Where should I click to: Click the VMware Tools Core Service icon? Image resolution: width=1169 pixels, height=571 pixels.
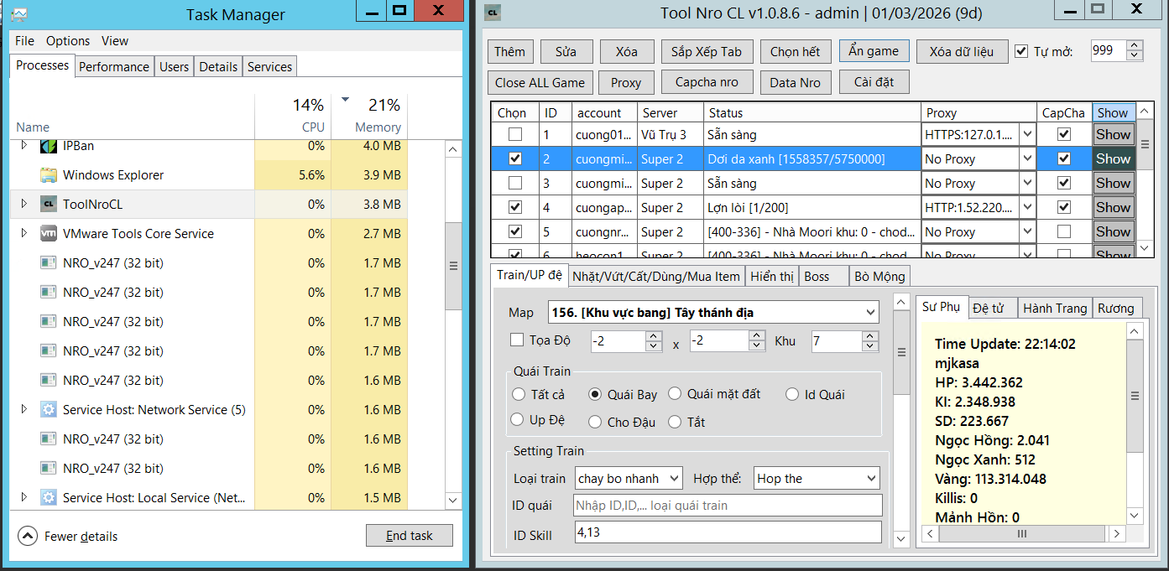coord(49,234)
